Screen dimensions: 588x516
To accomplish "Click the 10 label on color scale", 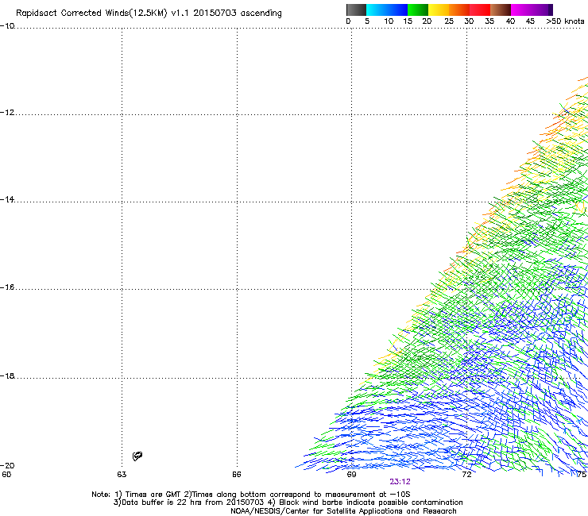I will pos(389,21).
